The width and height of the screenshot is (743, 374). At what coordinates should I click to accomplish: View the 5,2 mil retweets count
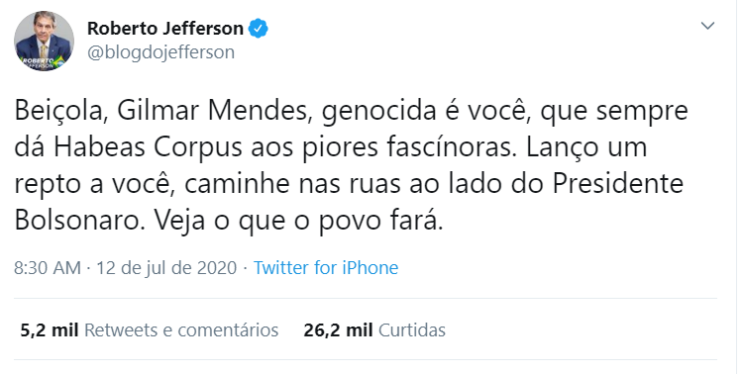click(x=50, y=330)
